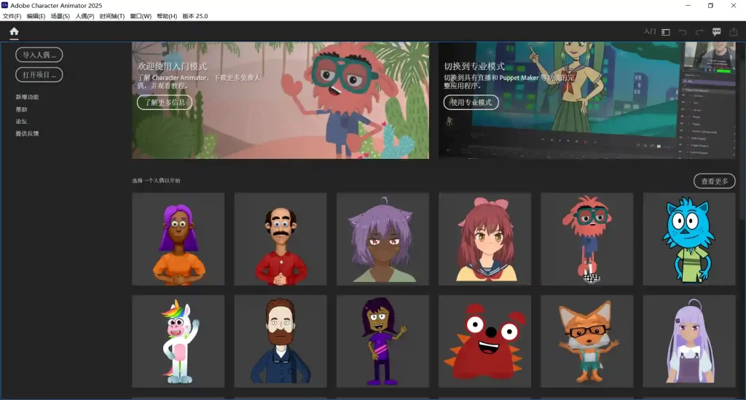746x400 pixels.
Task: Click the redo arrow icon
Action: (699, 32)
